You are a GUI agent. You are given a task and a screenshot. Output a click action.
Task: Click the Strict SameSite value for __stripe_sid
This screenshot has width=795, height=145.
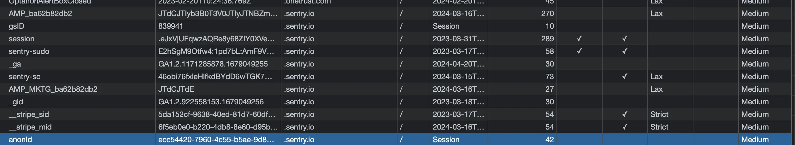click(659, 114)
